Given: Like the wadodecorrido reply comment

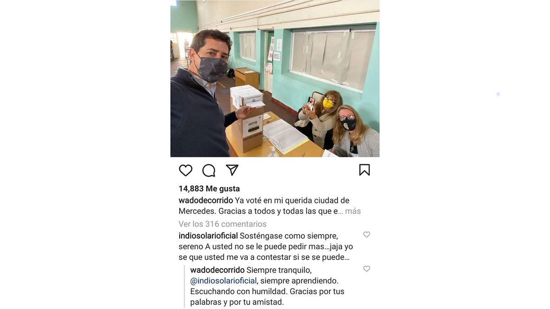Looking at the screenshot, I should [367, 269].
